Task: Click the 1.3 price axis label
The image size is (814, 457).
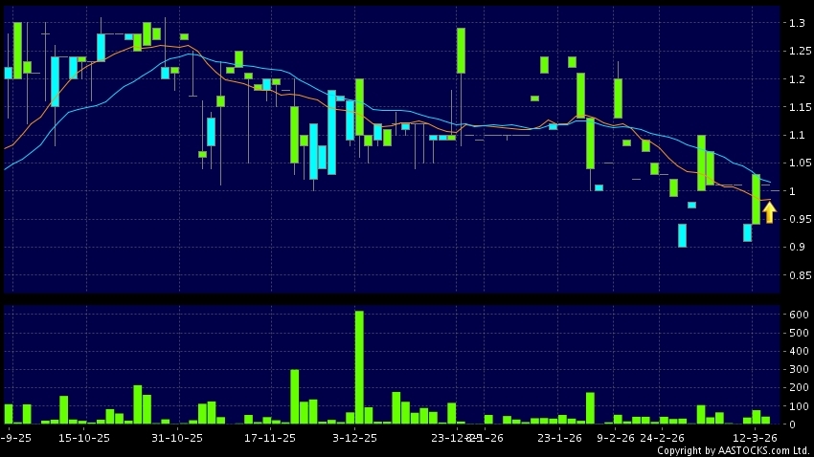Action: (796, 23)
